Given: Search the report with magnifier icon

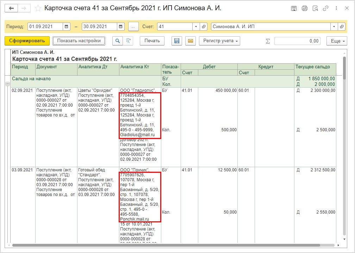Looking at the screenshot, I should (118, 41).
